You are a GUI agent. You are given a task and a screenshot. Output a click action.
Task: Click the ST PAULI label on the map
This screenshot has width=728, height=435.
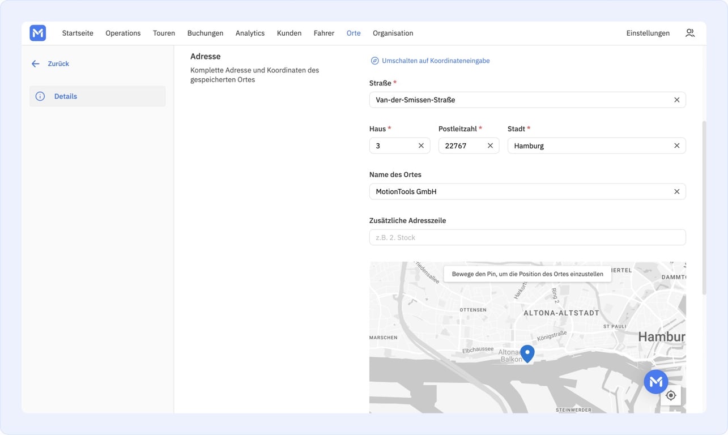615,326
